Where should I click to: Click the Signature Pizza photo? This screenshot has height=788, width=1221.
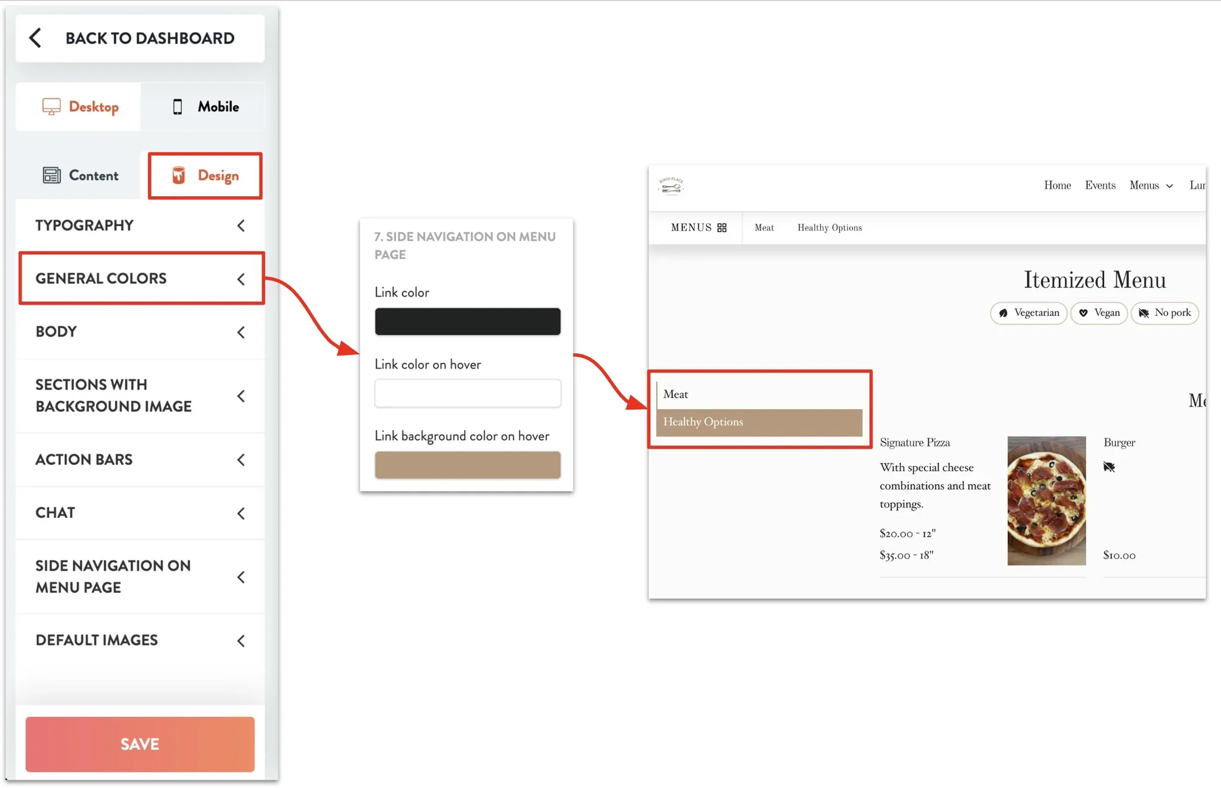pyautogui.click(x=1046, y=500)
